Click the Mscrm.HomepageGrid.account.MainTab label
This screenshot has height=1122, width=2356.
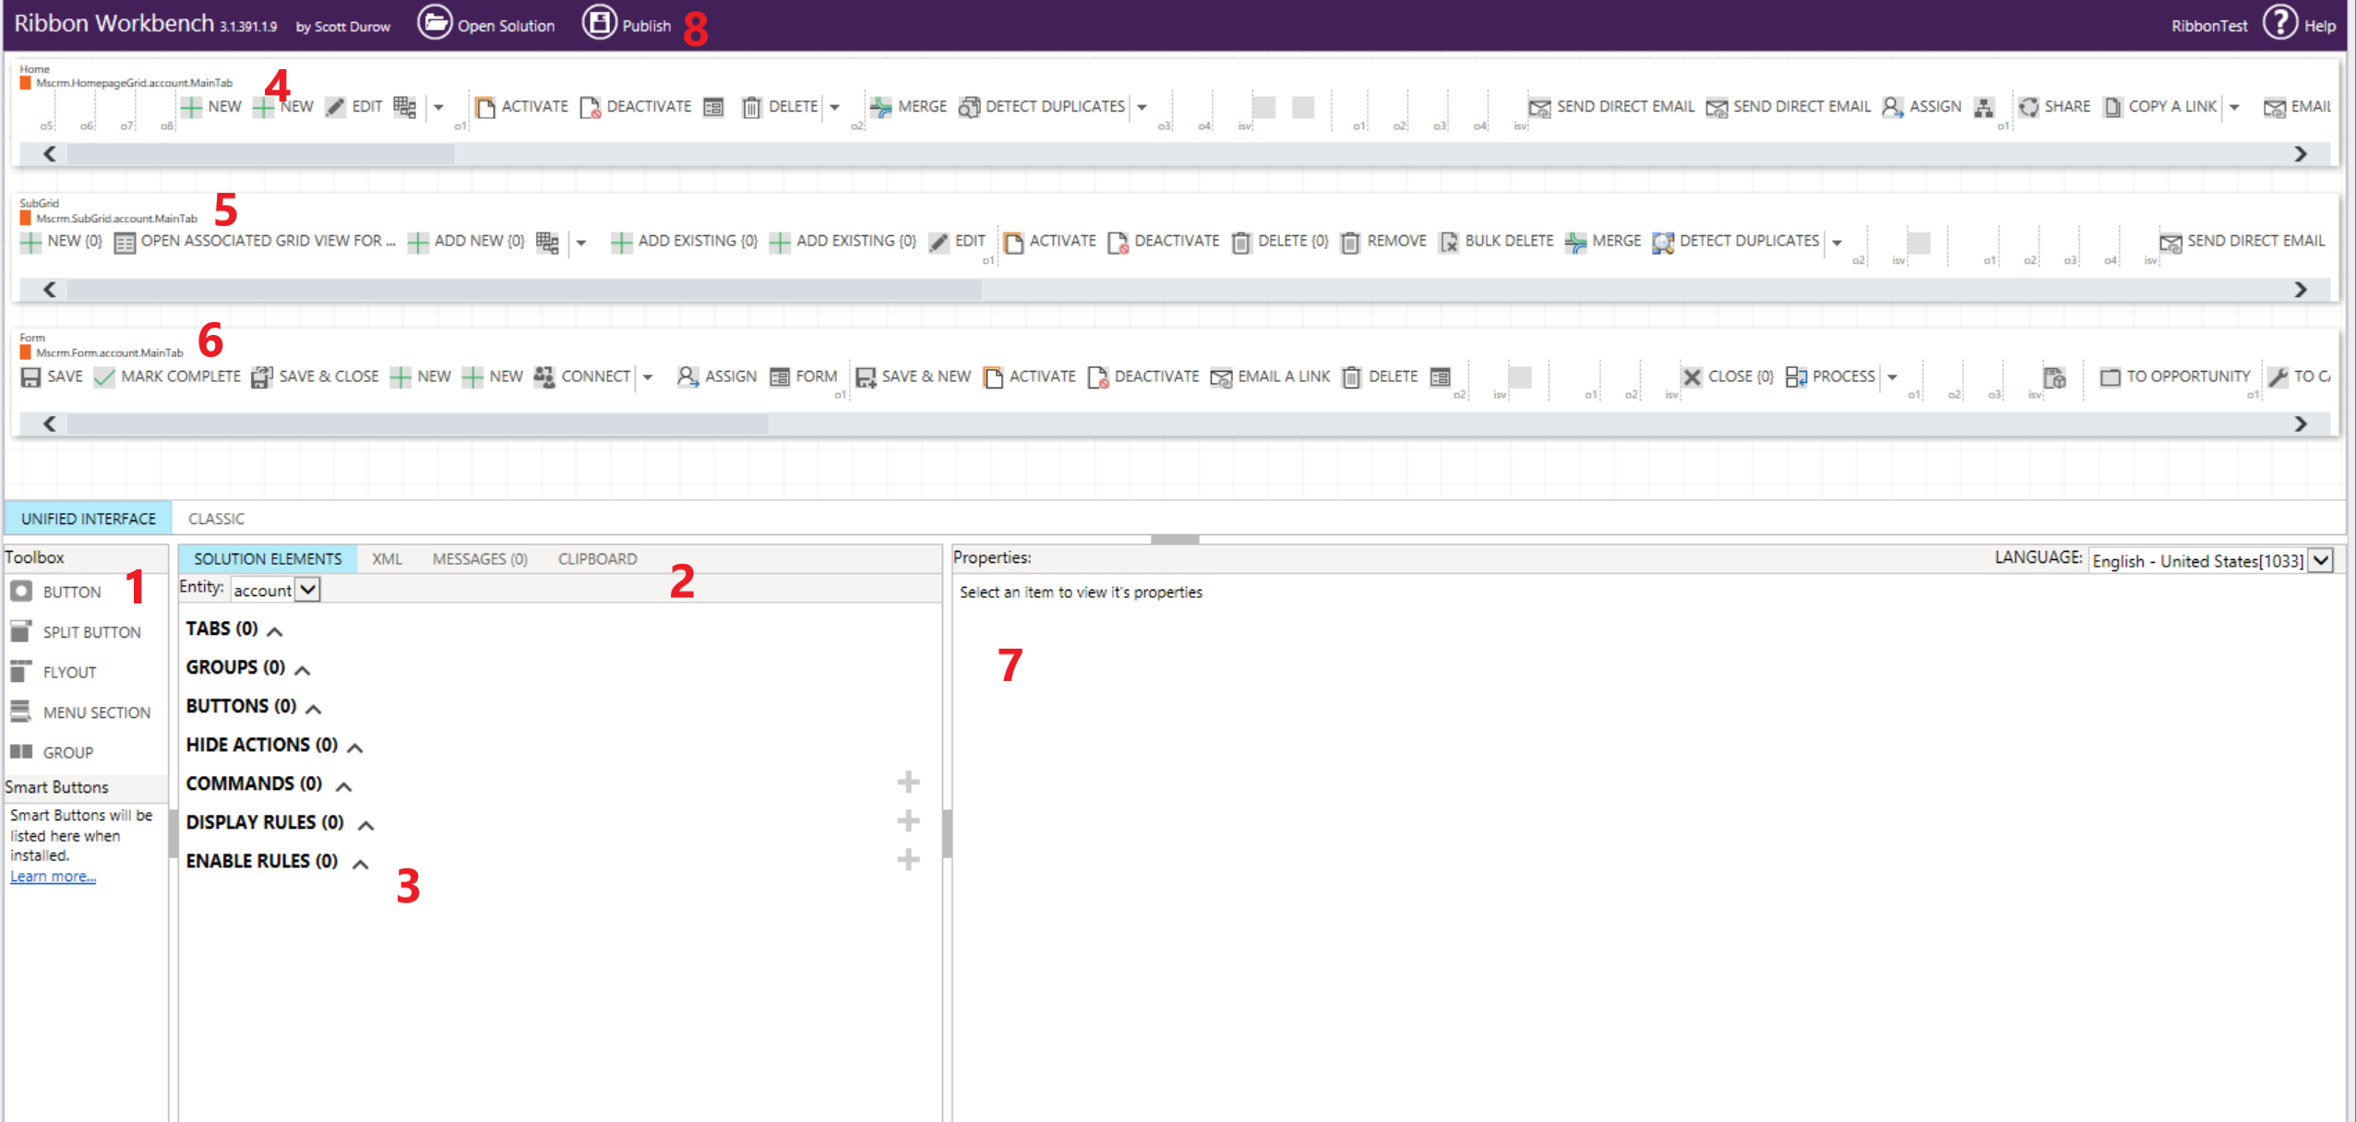point(134,83)
